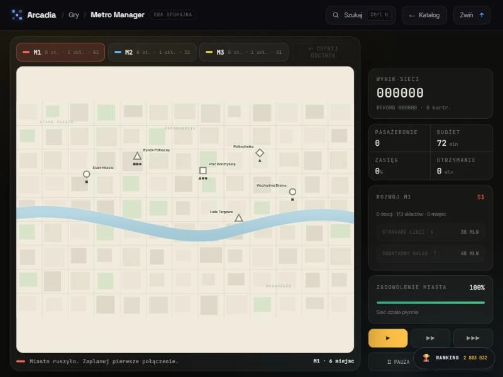Click the M1 · 6 miejsc status text
The width and height of the screenshot is (503, 377).
tap(334, 361)
